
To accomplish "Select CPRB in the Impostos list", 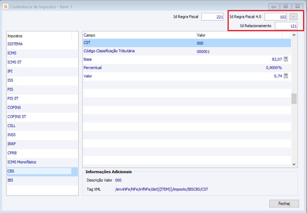I will (42, 153).
